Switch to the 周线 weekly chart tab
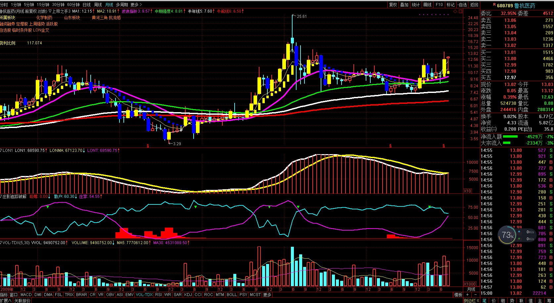554x303 pixels. (x=98, y=5)
